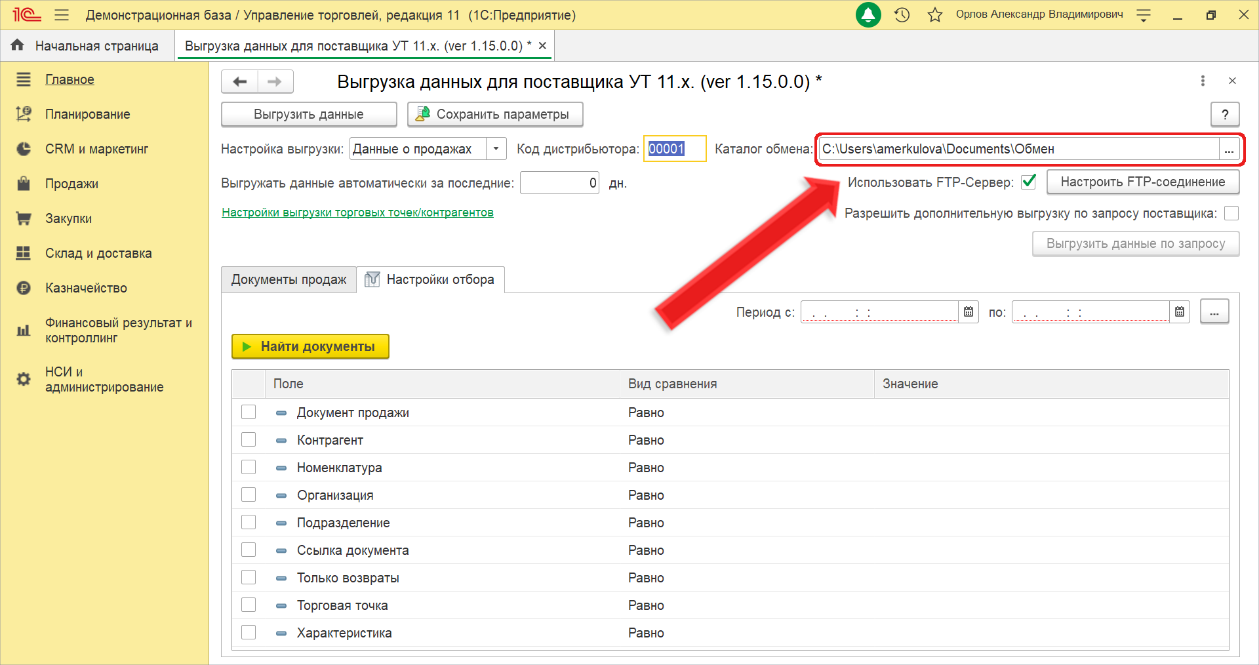Open the three-dot more actions menu
Viewport: 1259px width, 665px height.
click(x=1203, y=81)
